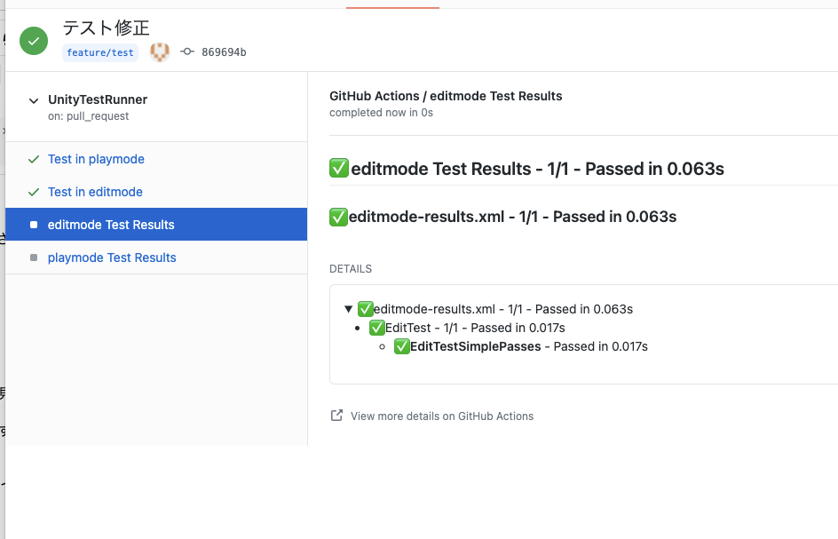Open View more details on GitHub Actions

pyautogui.click(x=442, y=416)
